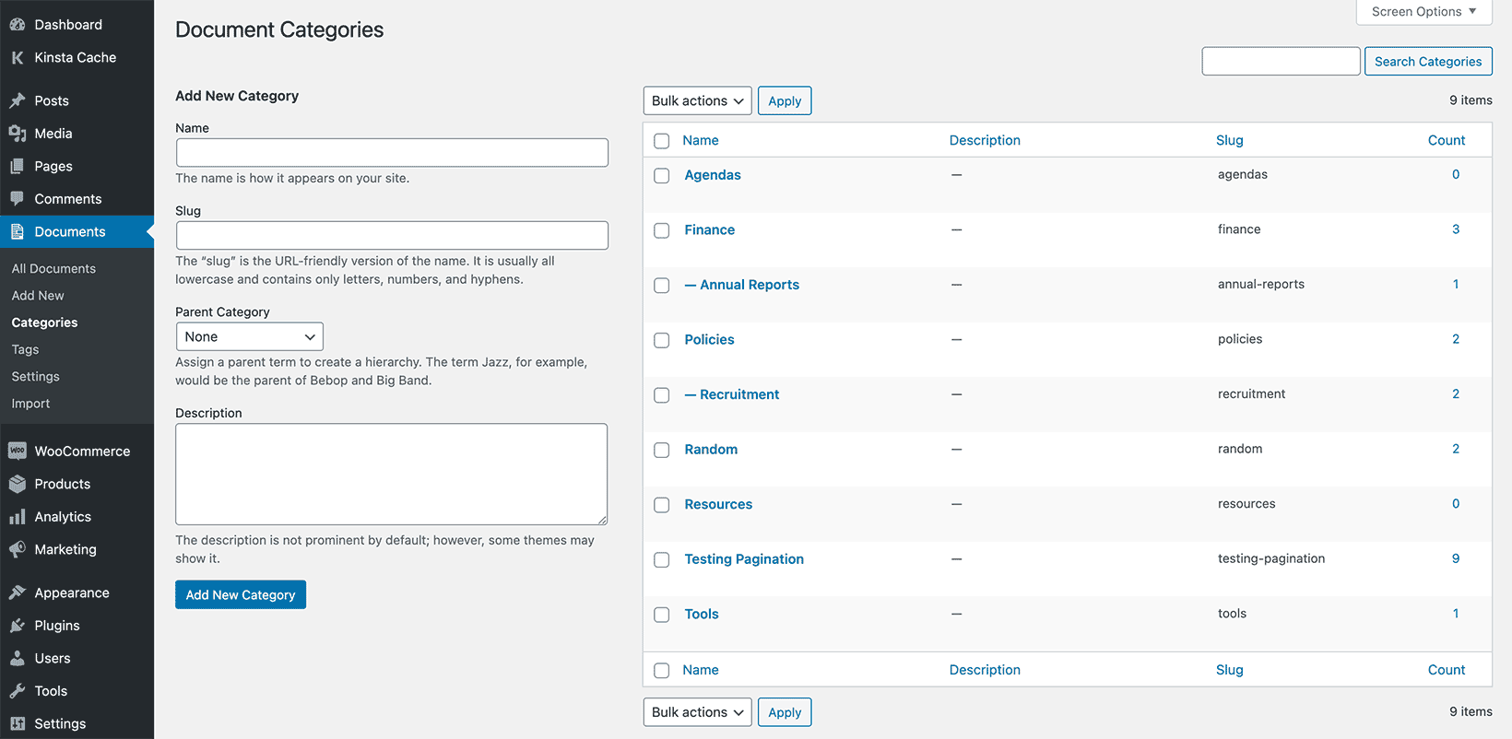Click the Posts pushpin icon
This screenshot has height=739, width=1512.
18,100
